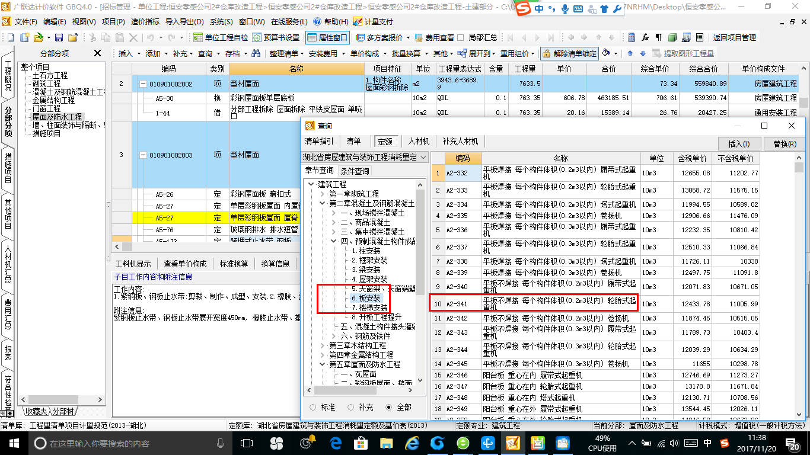The width and height of the screenshot is (810, 455).
Task: Move row up with blue up arrow
Action: click(629, 53)
